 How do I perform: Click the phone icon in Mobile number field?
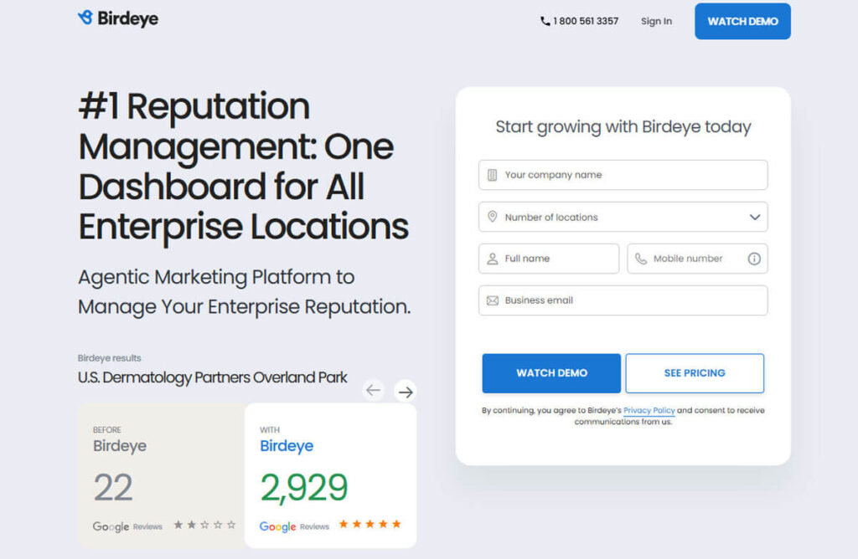coord(641,259)
